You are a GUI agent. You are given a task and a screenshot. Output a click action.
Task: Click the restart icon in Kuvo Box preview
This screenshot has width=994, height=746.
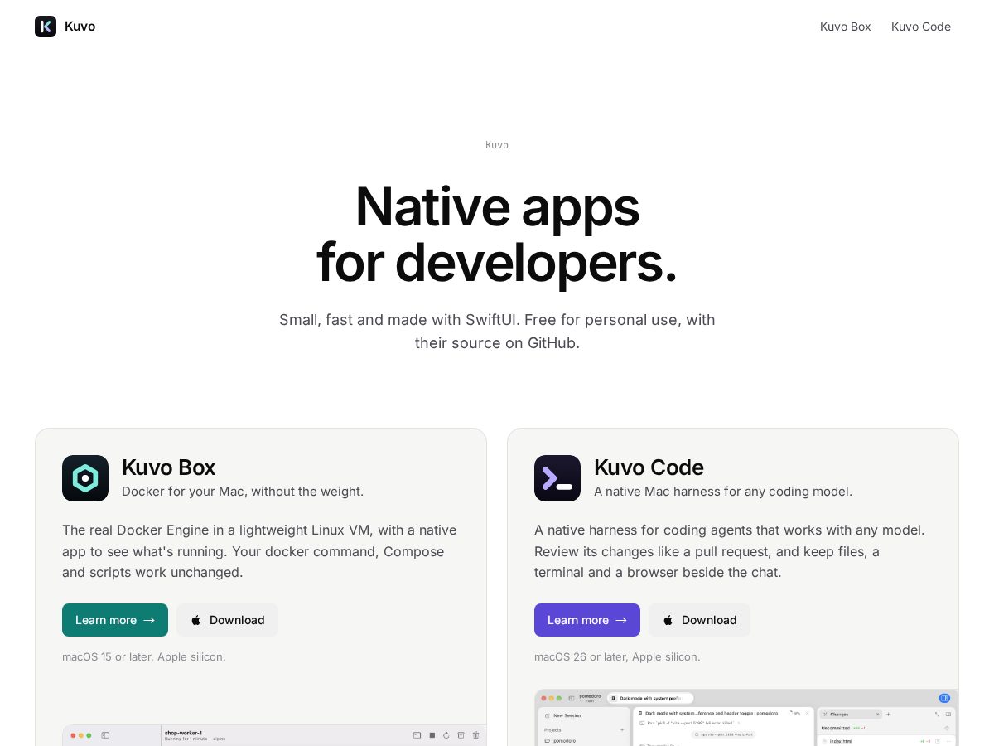pyautogui.click(x=446, y=735)
